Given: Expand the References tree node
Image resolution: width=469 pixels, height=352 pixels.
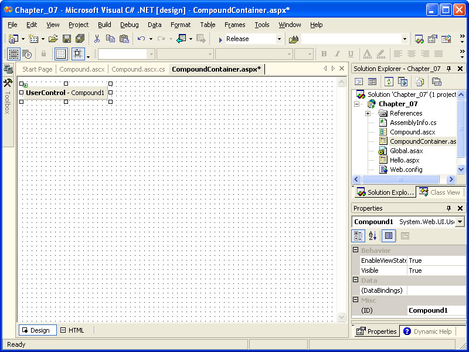Looking at the screenshot, I should click(x=368, y=113).
